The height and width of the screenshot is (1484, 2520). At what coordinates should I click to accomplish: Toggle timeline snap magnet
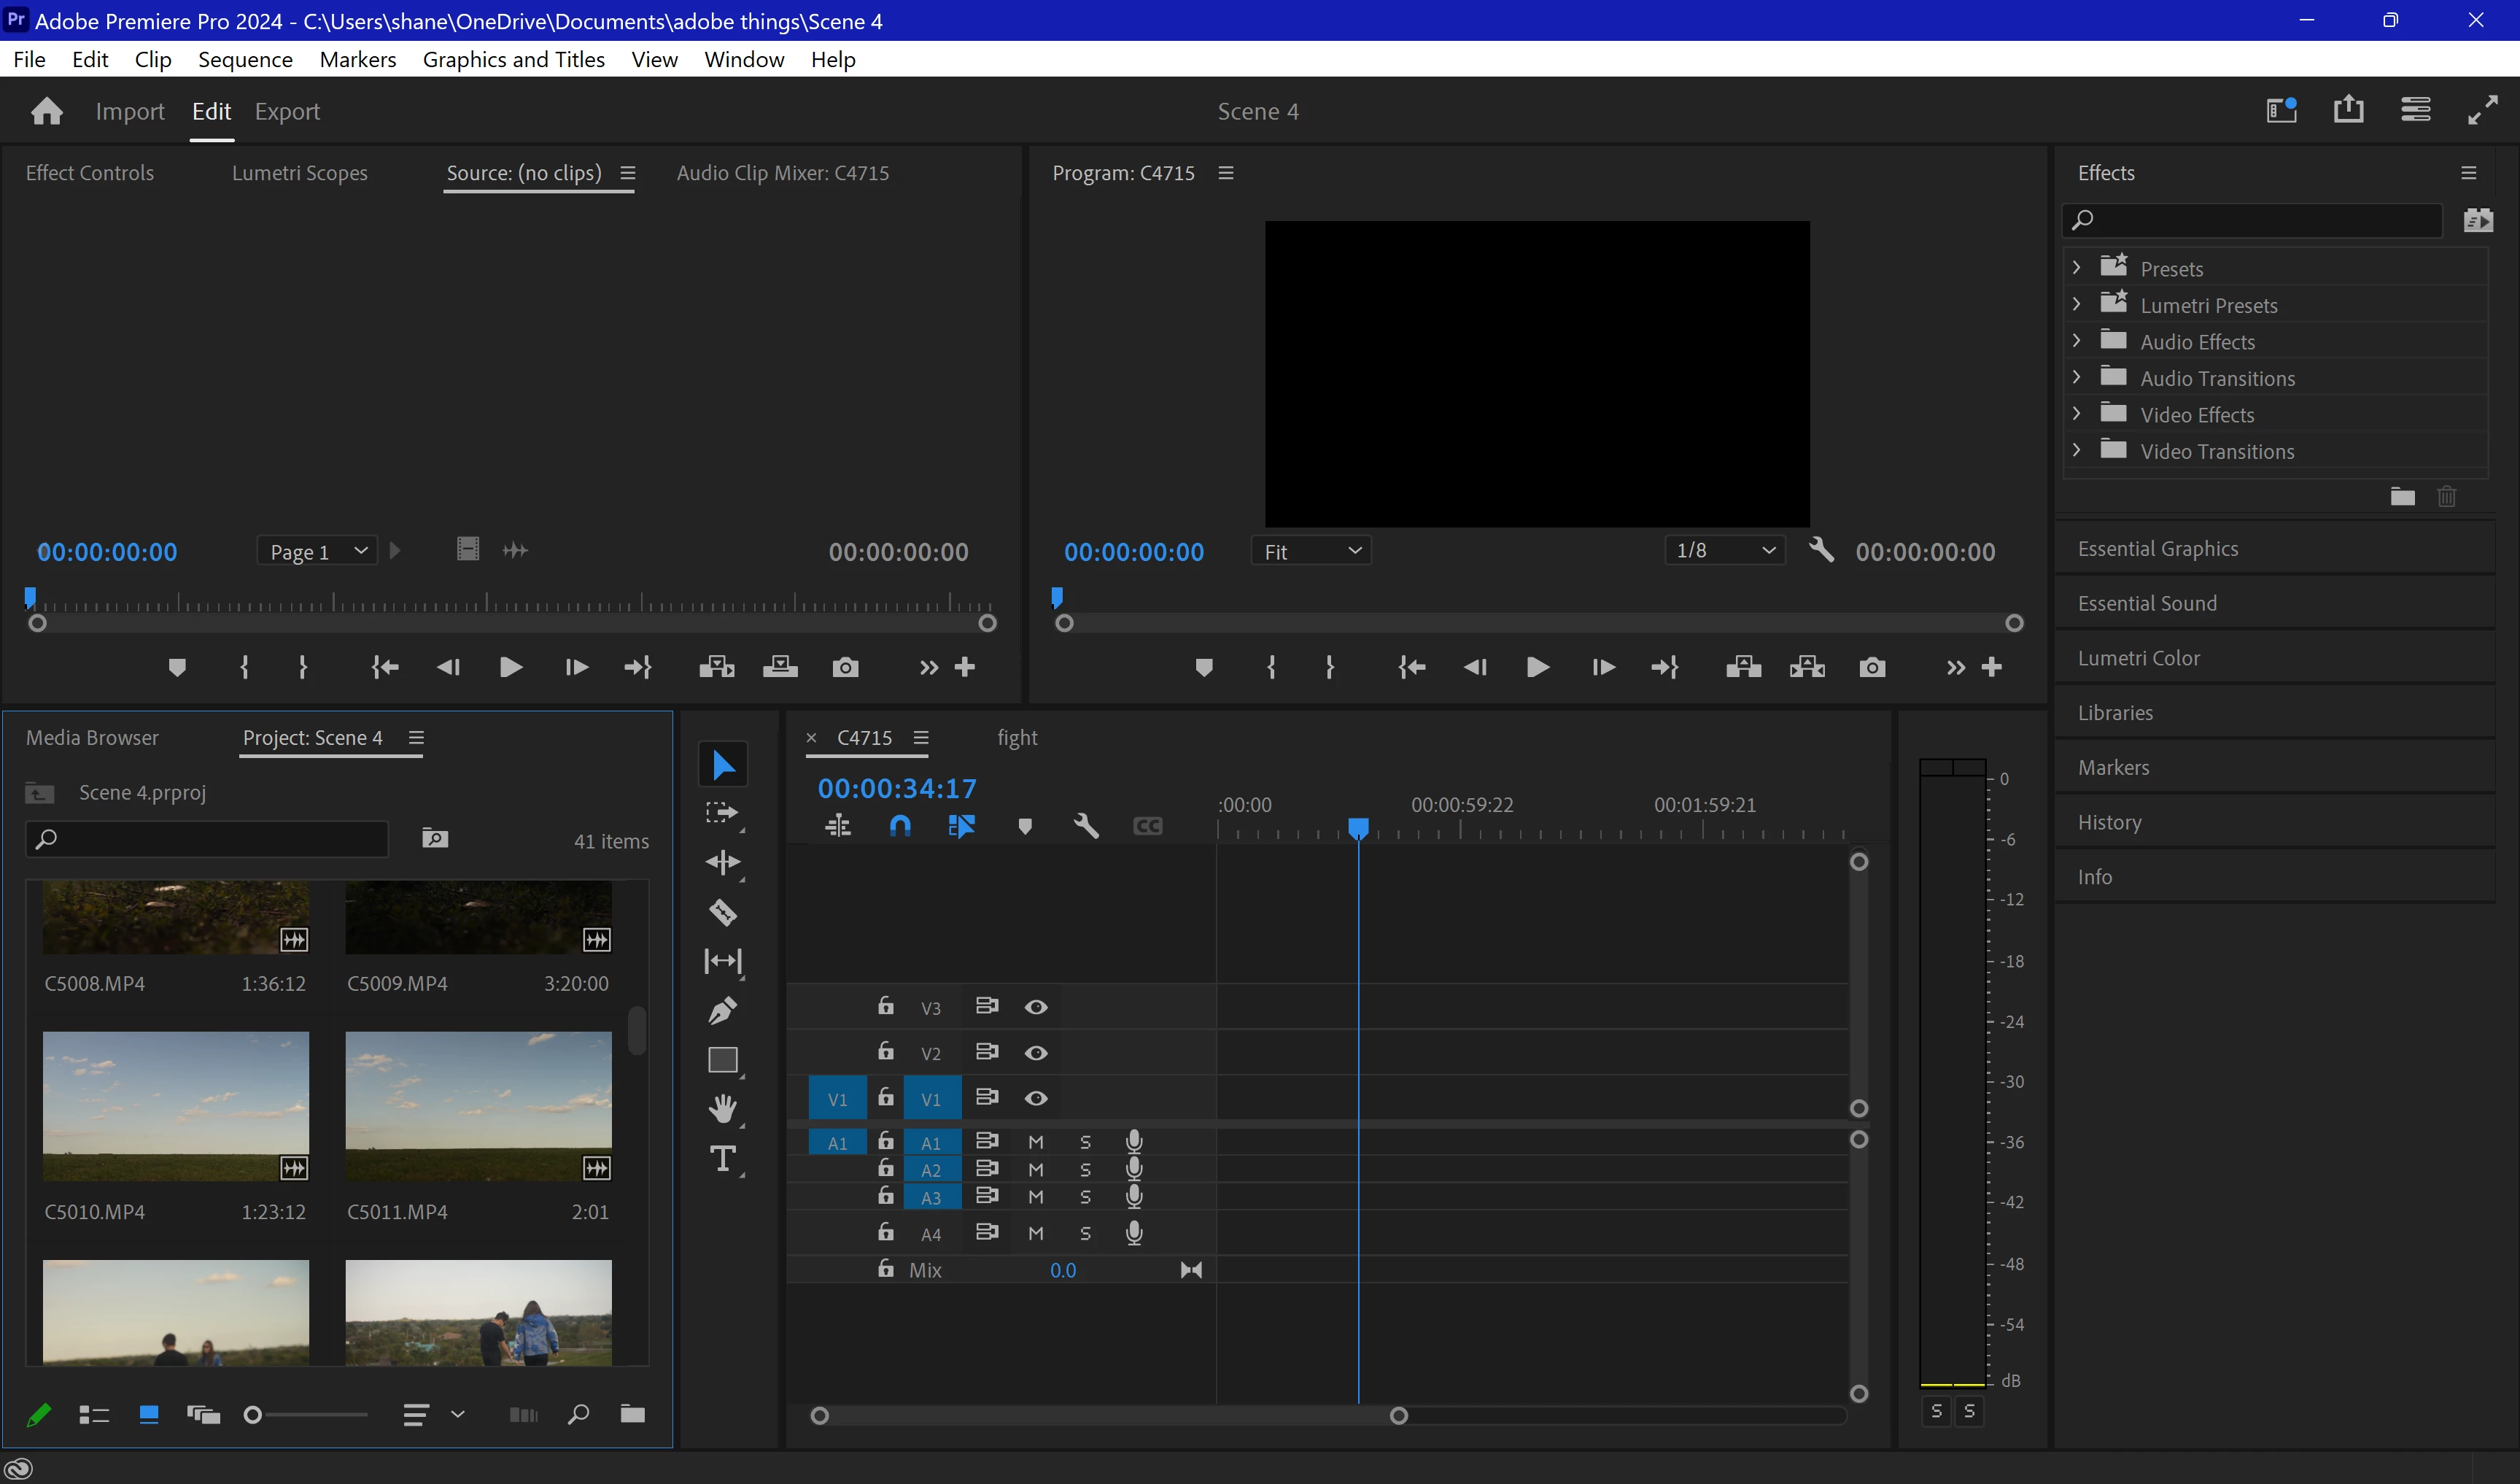point(900,826)
